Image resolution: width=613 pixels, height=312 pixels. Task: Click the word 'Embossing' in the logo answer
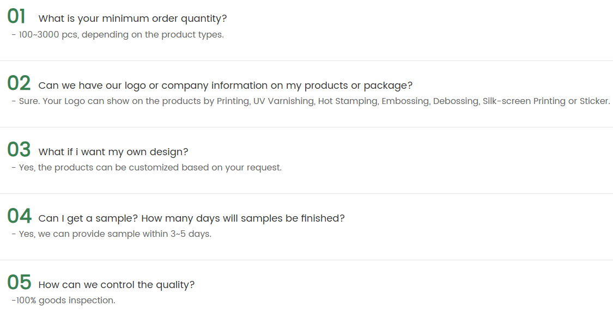point(404,101)
